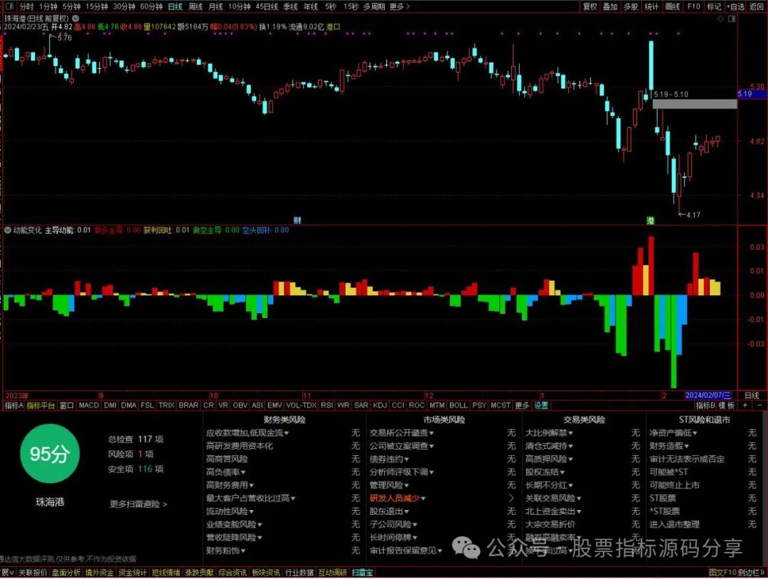Image resolution: width=768 pixels, height=579 pixels.
Task: Open the 复权 adjustment menu
Action: click(x=590, y=6)
